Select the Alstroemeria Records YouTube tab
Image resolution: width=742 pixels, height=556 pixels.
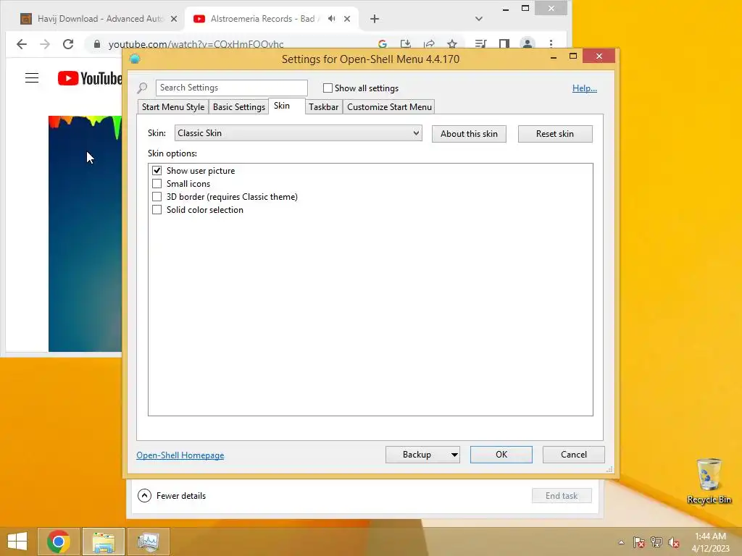tap(271, 19)
